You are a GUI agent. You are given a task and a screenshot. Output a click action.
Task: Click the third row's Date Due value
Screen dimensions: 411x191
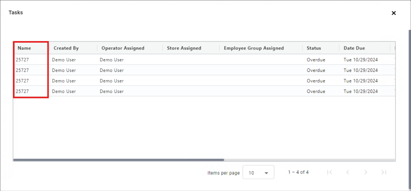point(361,81)
